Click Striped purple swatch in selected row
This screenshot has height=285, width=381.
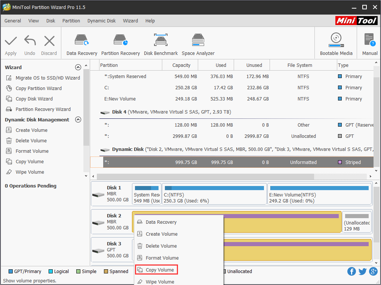pos(340,162)
